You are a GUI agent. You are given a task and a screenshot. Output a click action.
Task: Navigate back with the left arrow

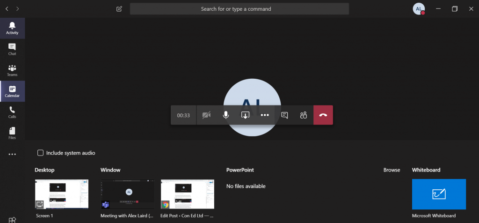7,9
